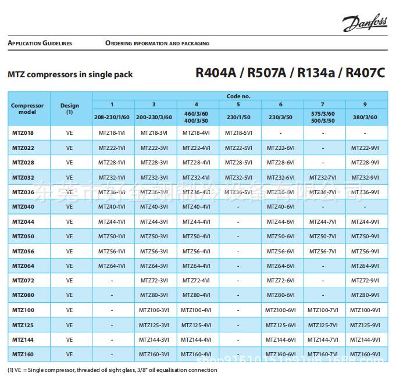396x376 pixels.
Task: Select code cell MTZ32-5VI
Action: (238, 177)
